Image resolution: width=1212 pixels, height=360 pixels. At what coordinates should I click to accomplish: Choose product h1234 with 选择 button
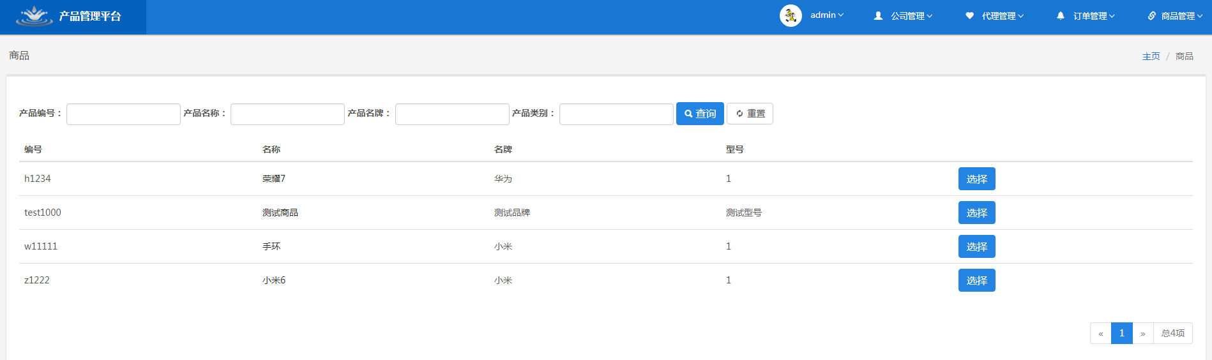tap(976, 179)
